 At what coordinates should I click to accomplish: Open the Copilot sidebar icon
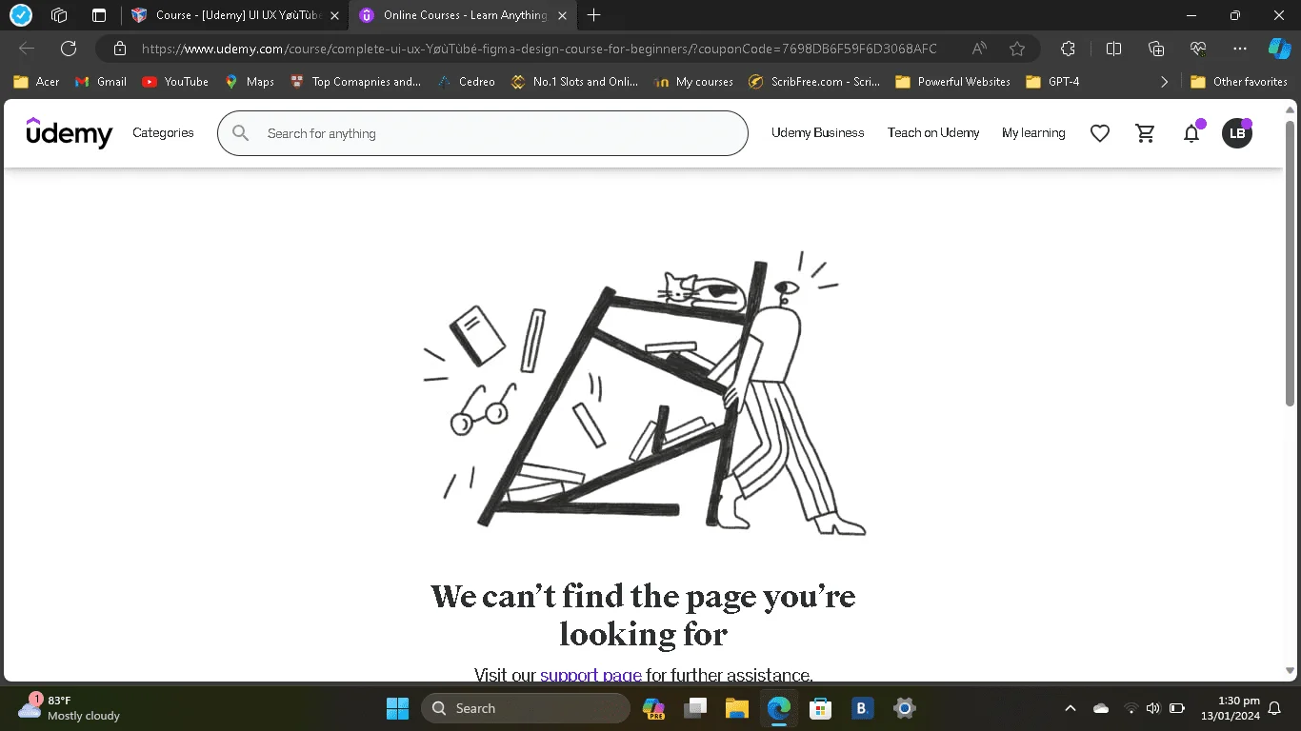pos(1279,49)
